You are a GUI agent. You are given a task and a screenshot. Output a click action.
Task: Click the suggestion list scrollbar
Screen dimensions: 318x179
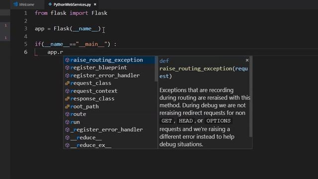156,69
